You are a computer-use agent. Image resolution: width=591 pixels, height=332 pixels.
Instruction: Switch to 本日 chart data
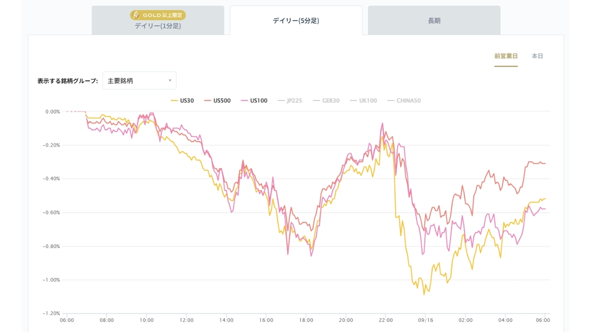537,56
